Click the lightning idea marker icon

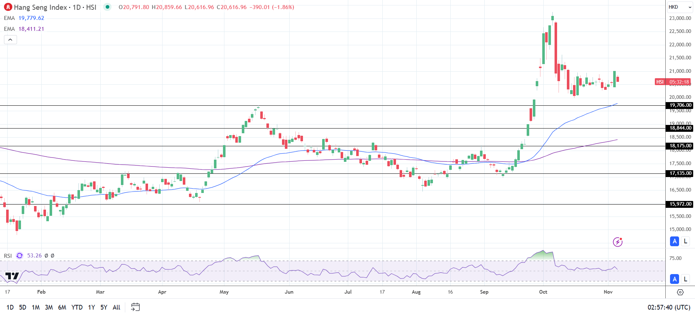coord(618,242)
